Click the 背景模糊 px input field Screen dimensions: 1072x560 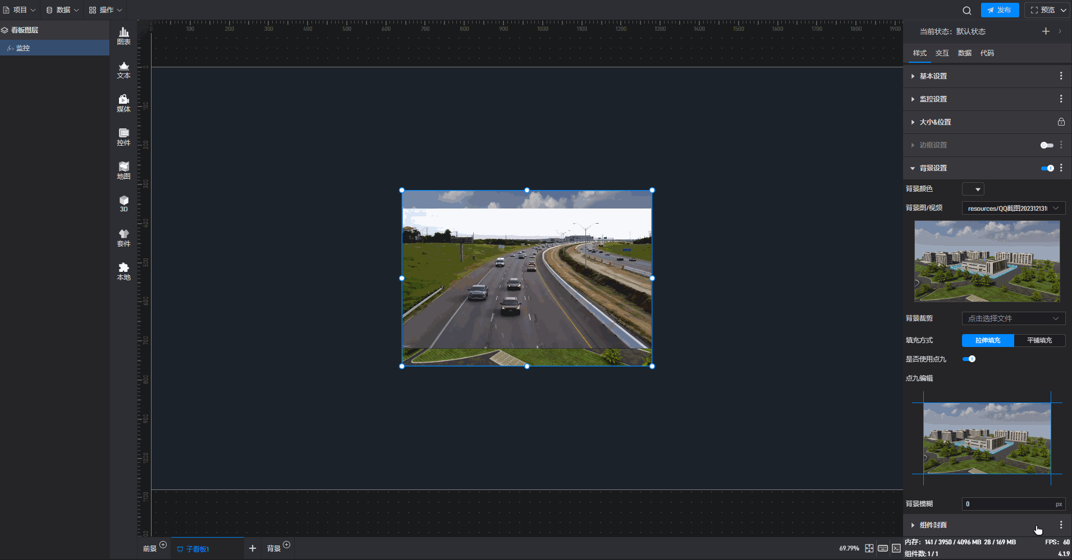click(1007, 504)
